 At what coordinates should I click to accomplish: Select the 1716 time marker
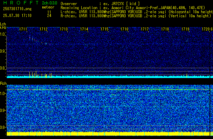124,29
